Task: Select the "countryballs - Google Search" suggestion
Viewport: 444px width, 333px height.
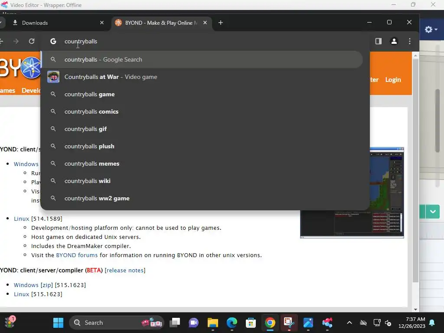Action: tap(202, 59)
